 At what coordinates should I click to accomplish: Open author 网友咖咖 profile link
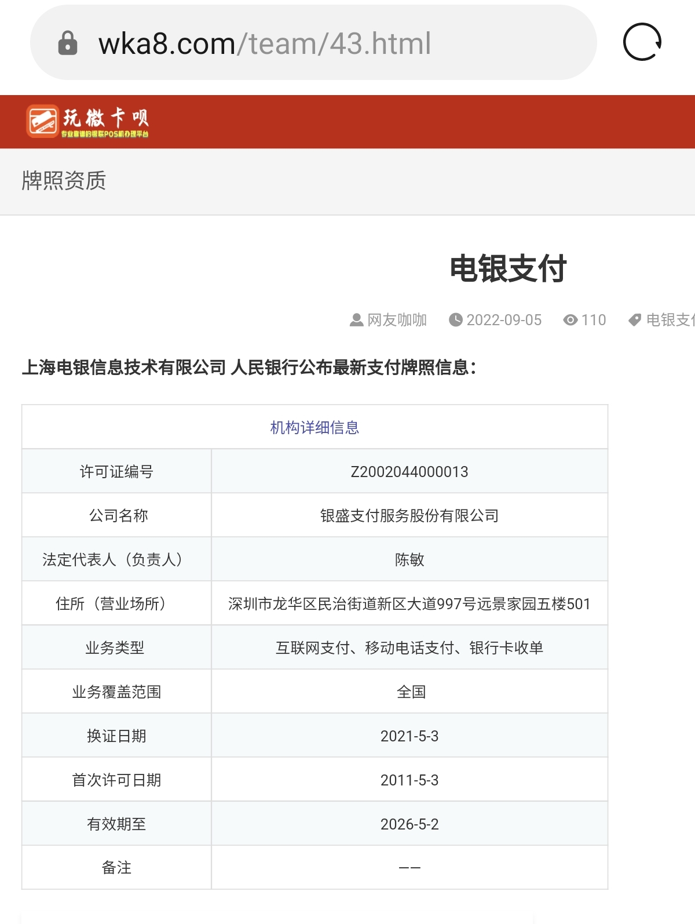click(397, 320)
